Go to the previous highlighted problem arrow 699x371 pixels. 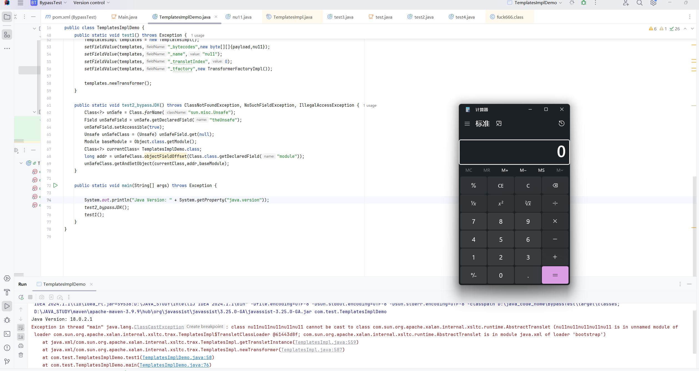click(x=685, y=29)
